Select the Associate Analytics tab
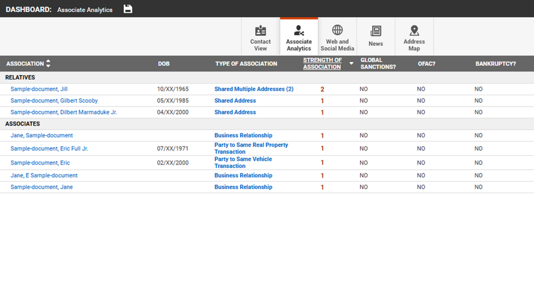This screenshot has height=301, width=534. [x=299, y=37]
